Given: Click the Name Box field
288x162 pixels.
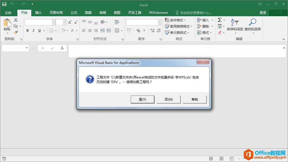Looking at the screenshot, I should [x=15, y=48].
